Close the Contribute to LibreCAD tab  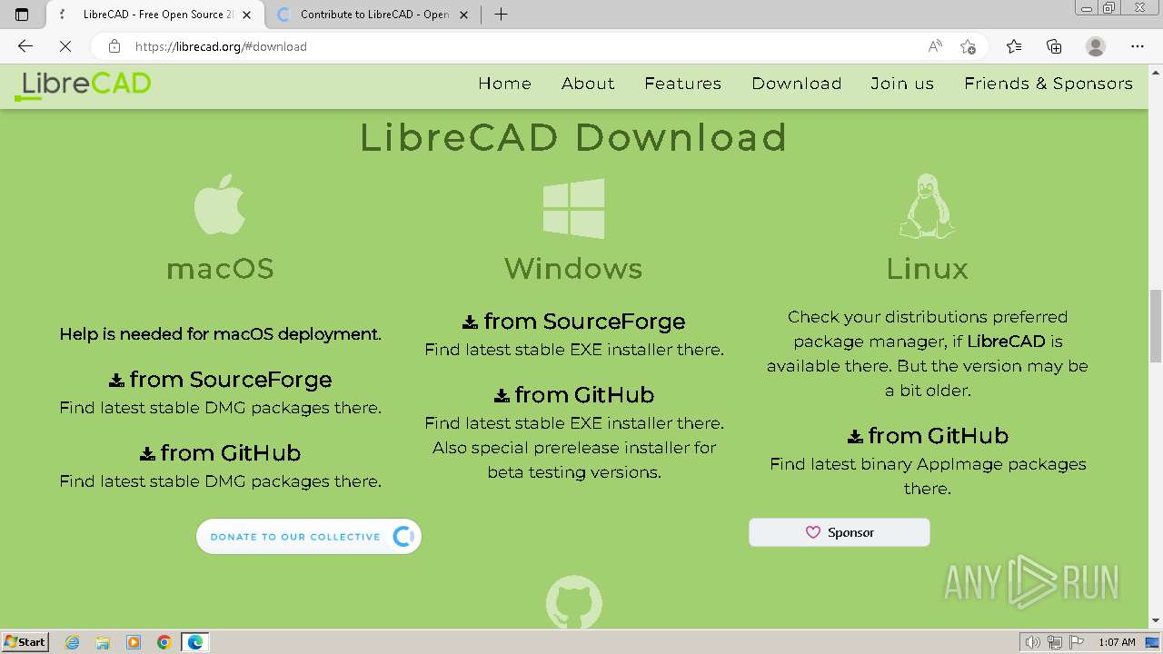tap(464, 15)
